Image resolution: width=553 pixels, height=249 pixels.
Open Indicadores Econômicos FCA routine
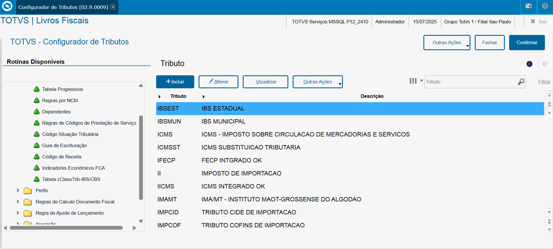point(73,168)
